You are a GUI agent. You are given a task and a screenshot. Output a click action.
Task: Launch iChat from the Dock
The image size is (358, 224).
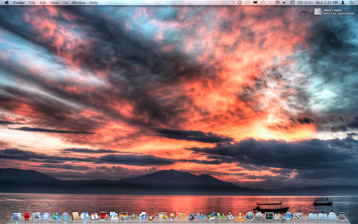pos(46,216)
